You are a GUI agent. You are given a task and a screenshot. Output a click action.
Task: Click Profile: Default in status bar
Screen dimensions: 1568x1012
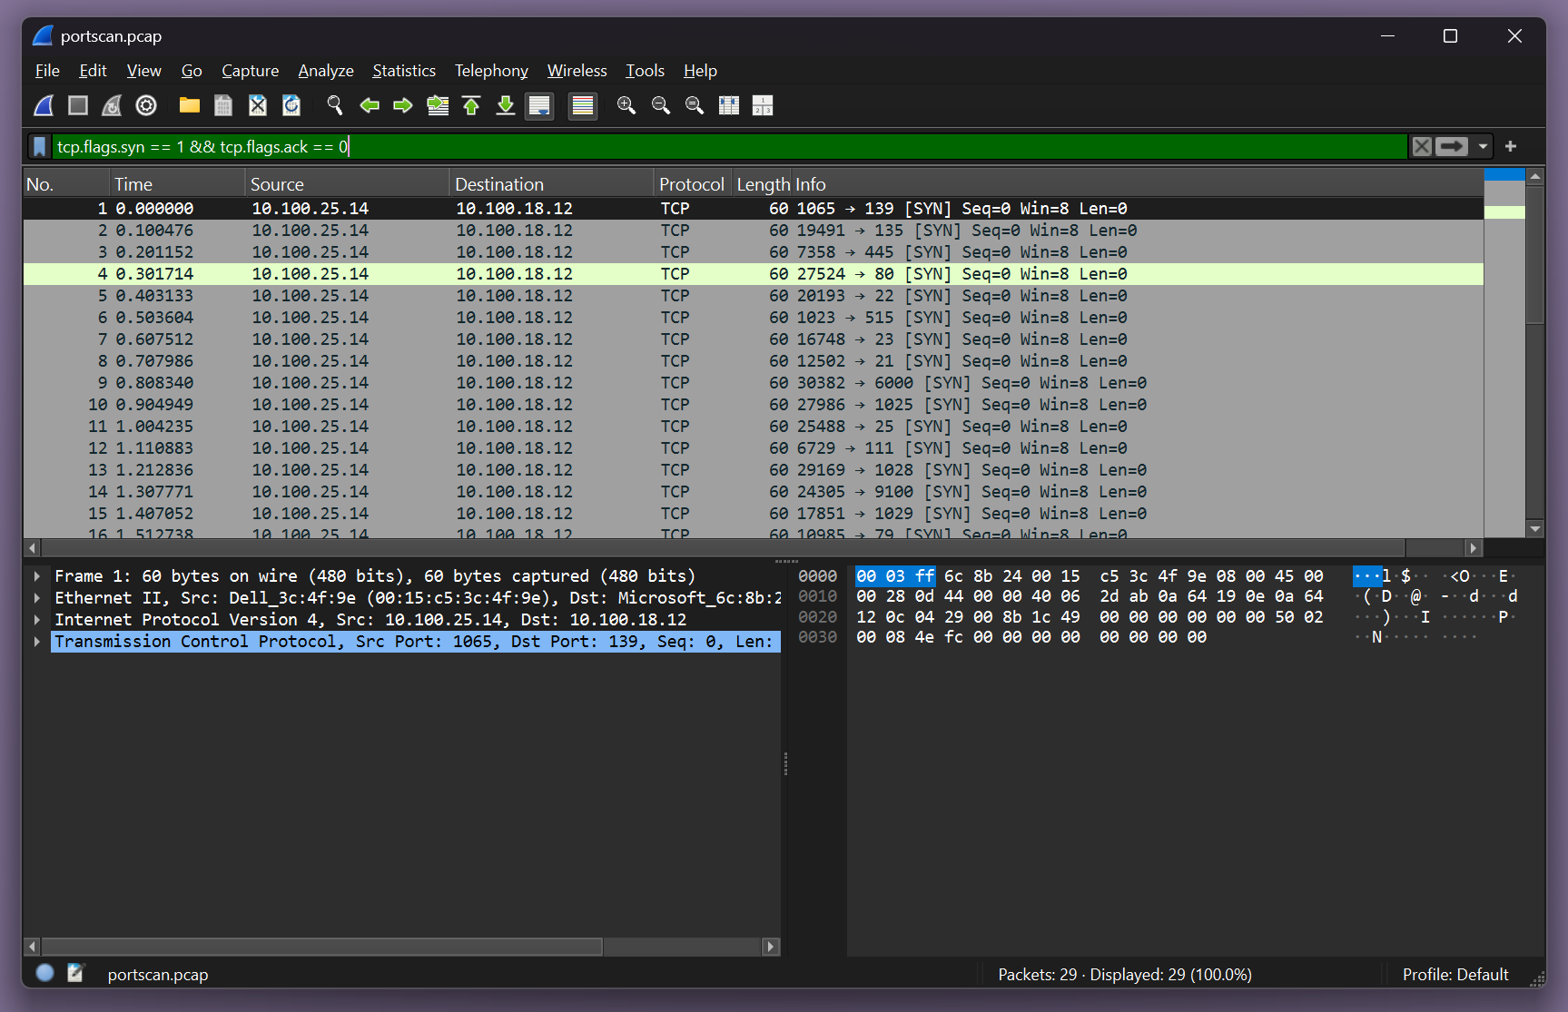tap(1455, 974)
